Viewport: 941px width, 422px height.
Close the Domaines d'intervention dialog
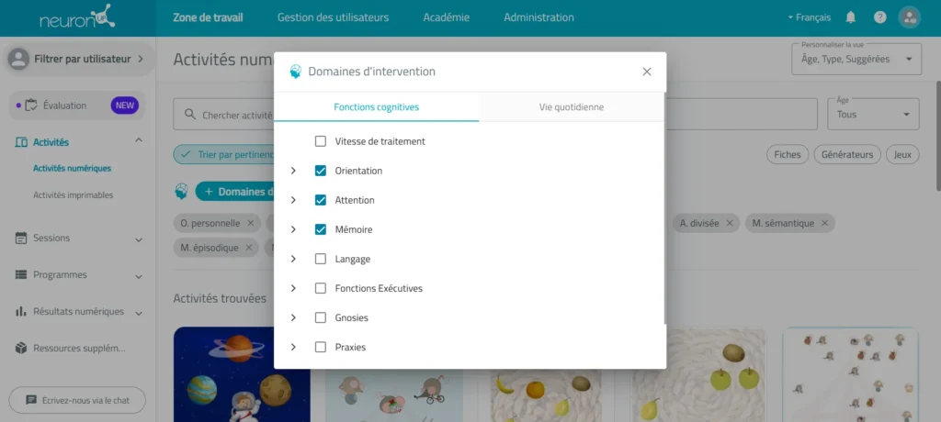(x=647, y=72)
